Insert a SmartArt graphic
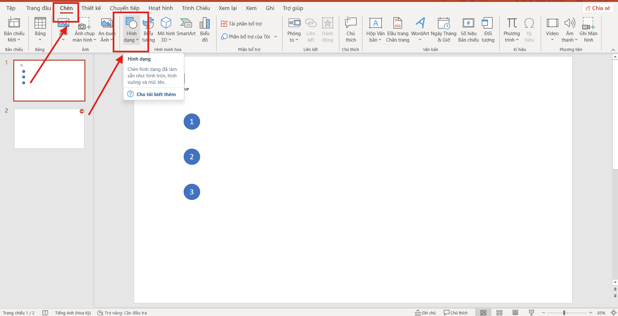 (186, 29)
